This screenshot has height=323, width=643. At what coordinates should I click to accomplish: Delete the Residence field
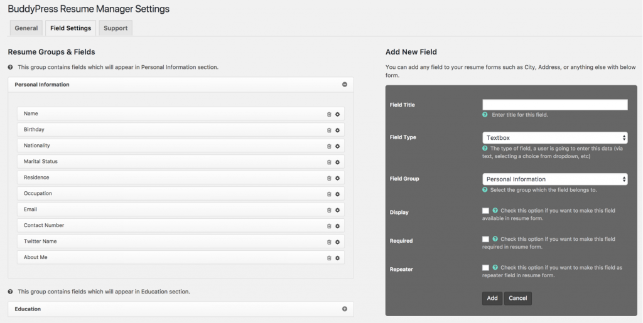[x=329, y=179]
